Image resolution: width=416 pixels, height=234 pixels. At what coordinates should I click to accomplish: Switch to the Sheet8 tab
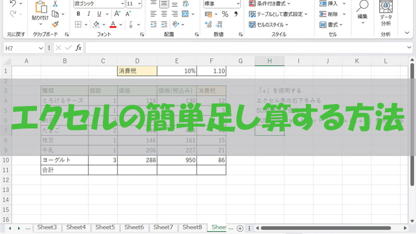tap(192, 227)
